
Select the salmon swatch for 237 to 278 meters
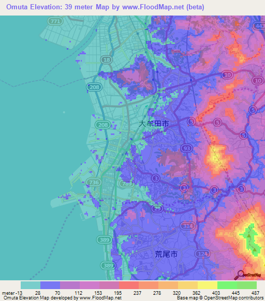(149, 285)
